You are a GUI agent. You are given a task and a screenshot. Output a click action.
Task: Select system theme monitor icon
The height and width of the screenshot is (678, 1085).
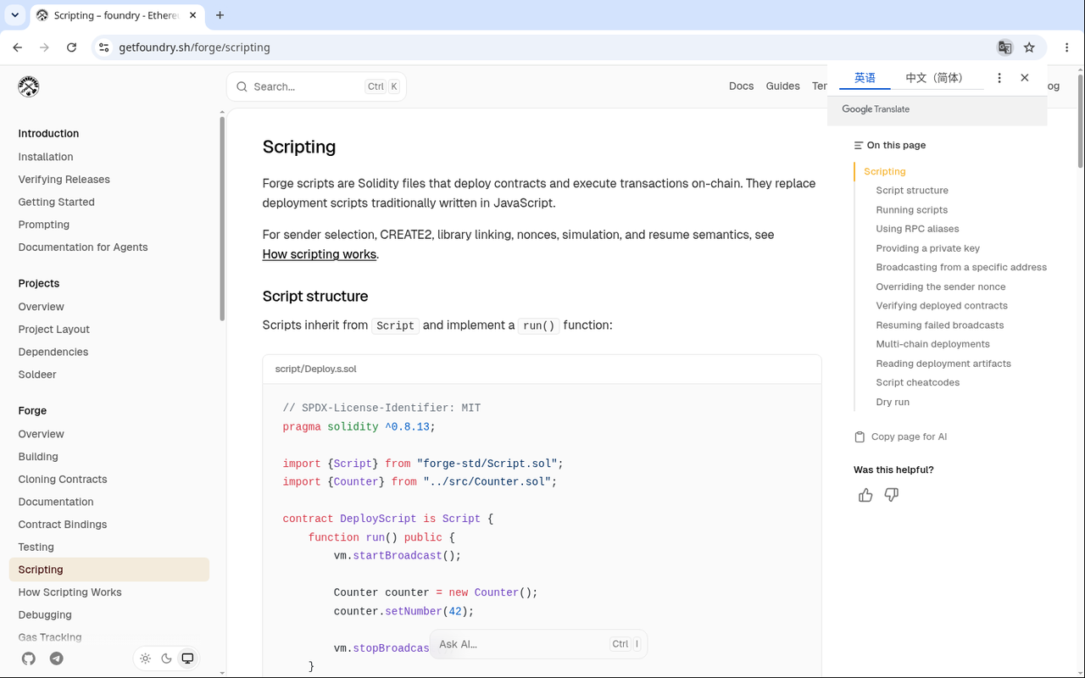[x=188, y=659]
